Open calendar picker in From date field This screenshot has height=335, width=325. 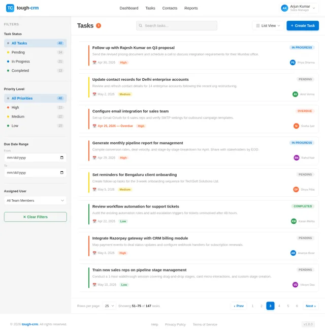pyautogui.click(x=62, y=158)
